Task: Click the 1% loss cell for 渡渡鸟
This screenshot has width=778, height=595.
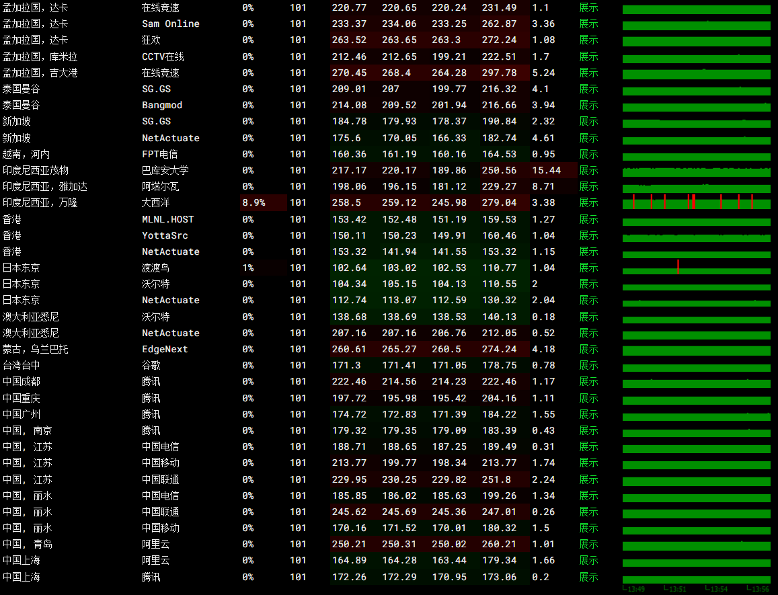Action: click(x=264, y=268)
